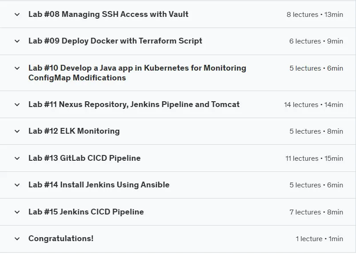The width and height of the screenshot is (356, 254).
Task: Expand the Congratulations section chevron
Action: (17, 238)
